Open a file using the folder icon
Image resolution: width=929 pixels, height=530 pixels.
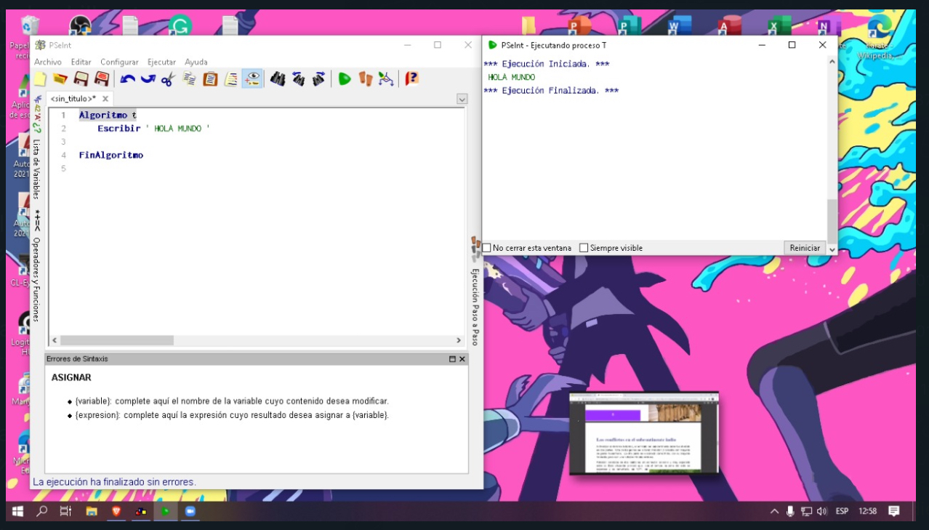point(60,79)
